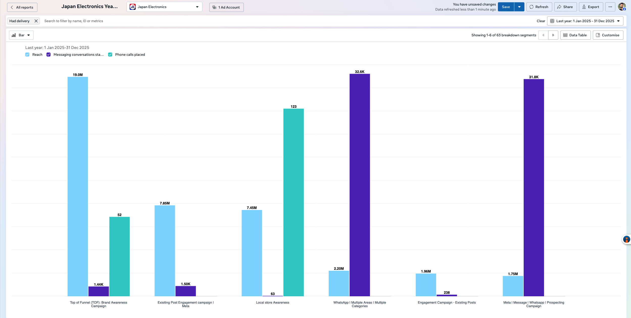Viewport: 631px width, 318px height.
Task: Expand the Save options arrow
Action: click(519, 7)
